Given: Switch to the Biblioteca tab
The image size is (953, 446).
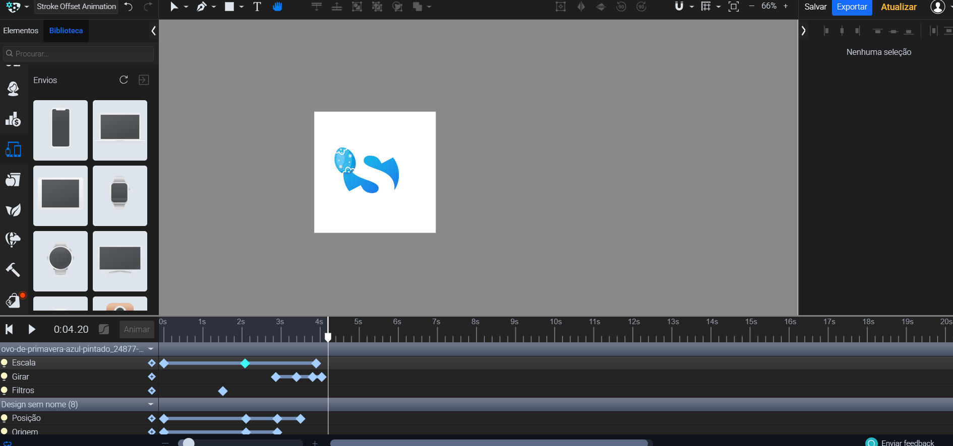Looking at the screenshot, I should tap(66, 31).
